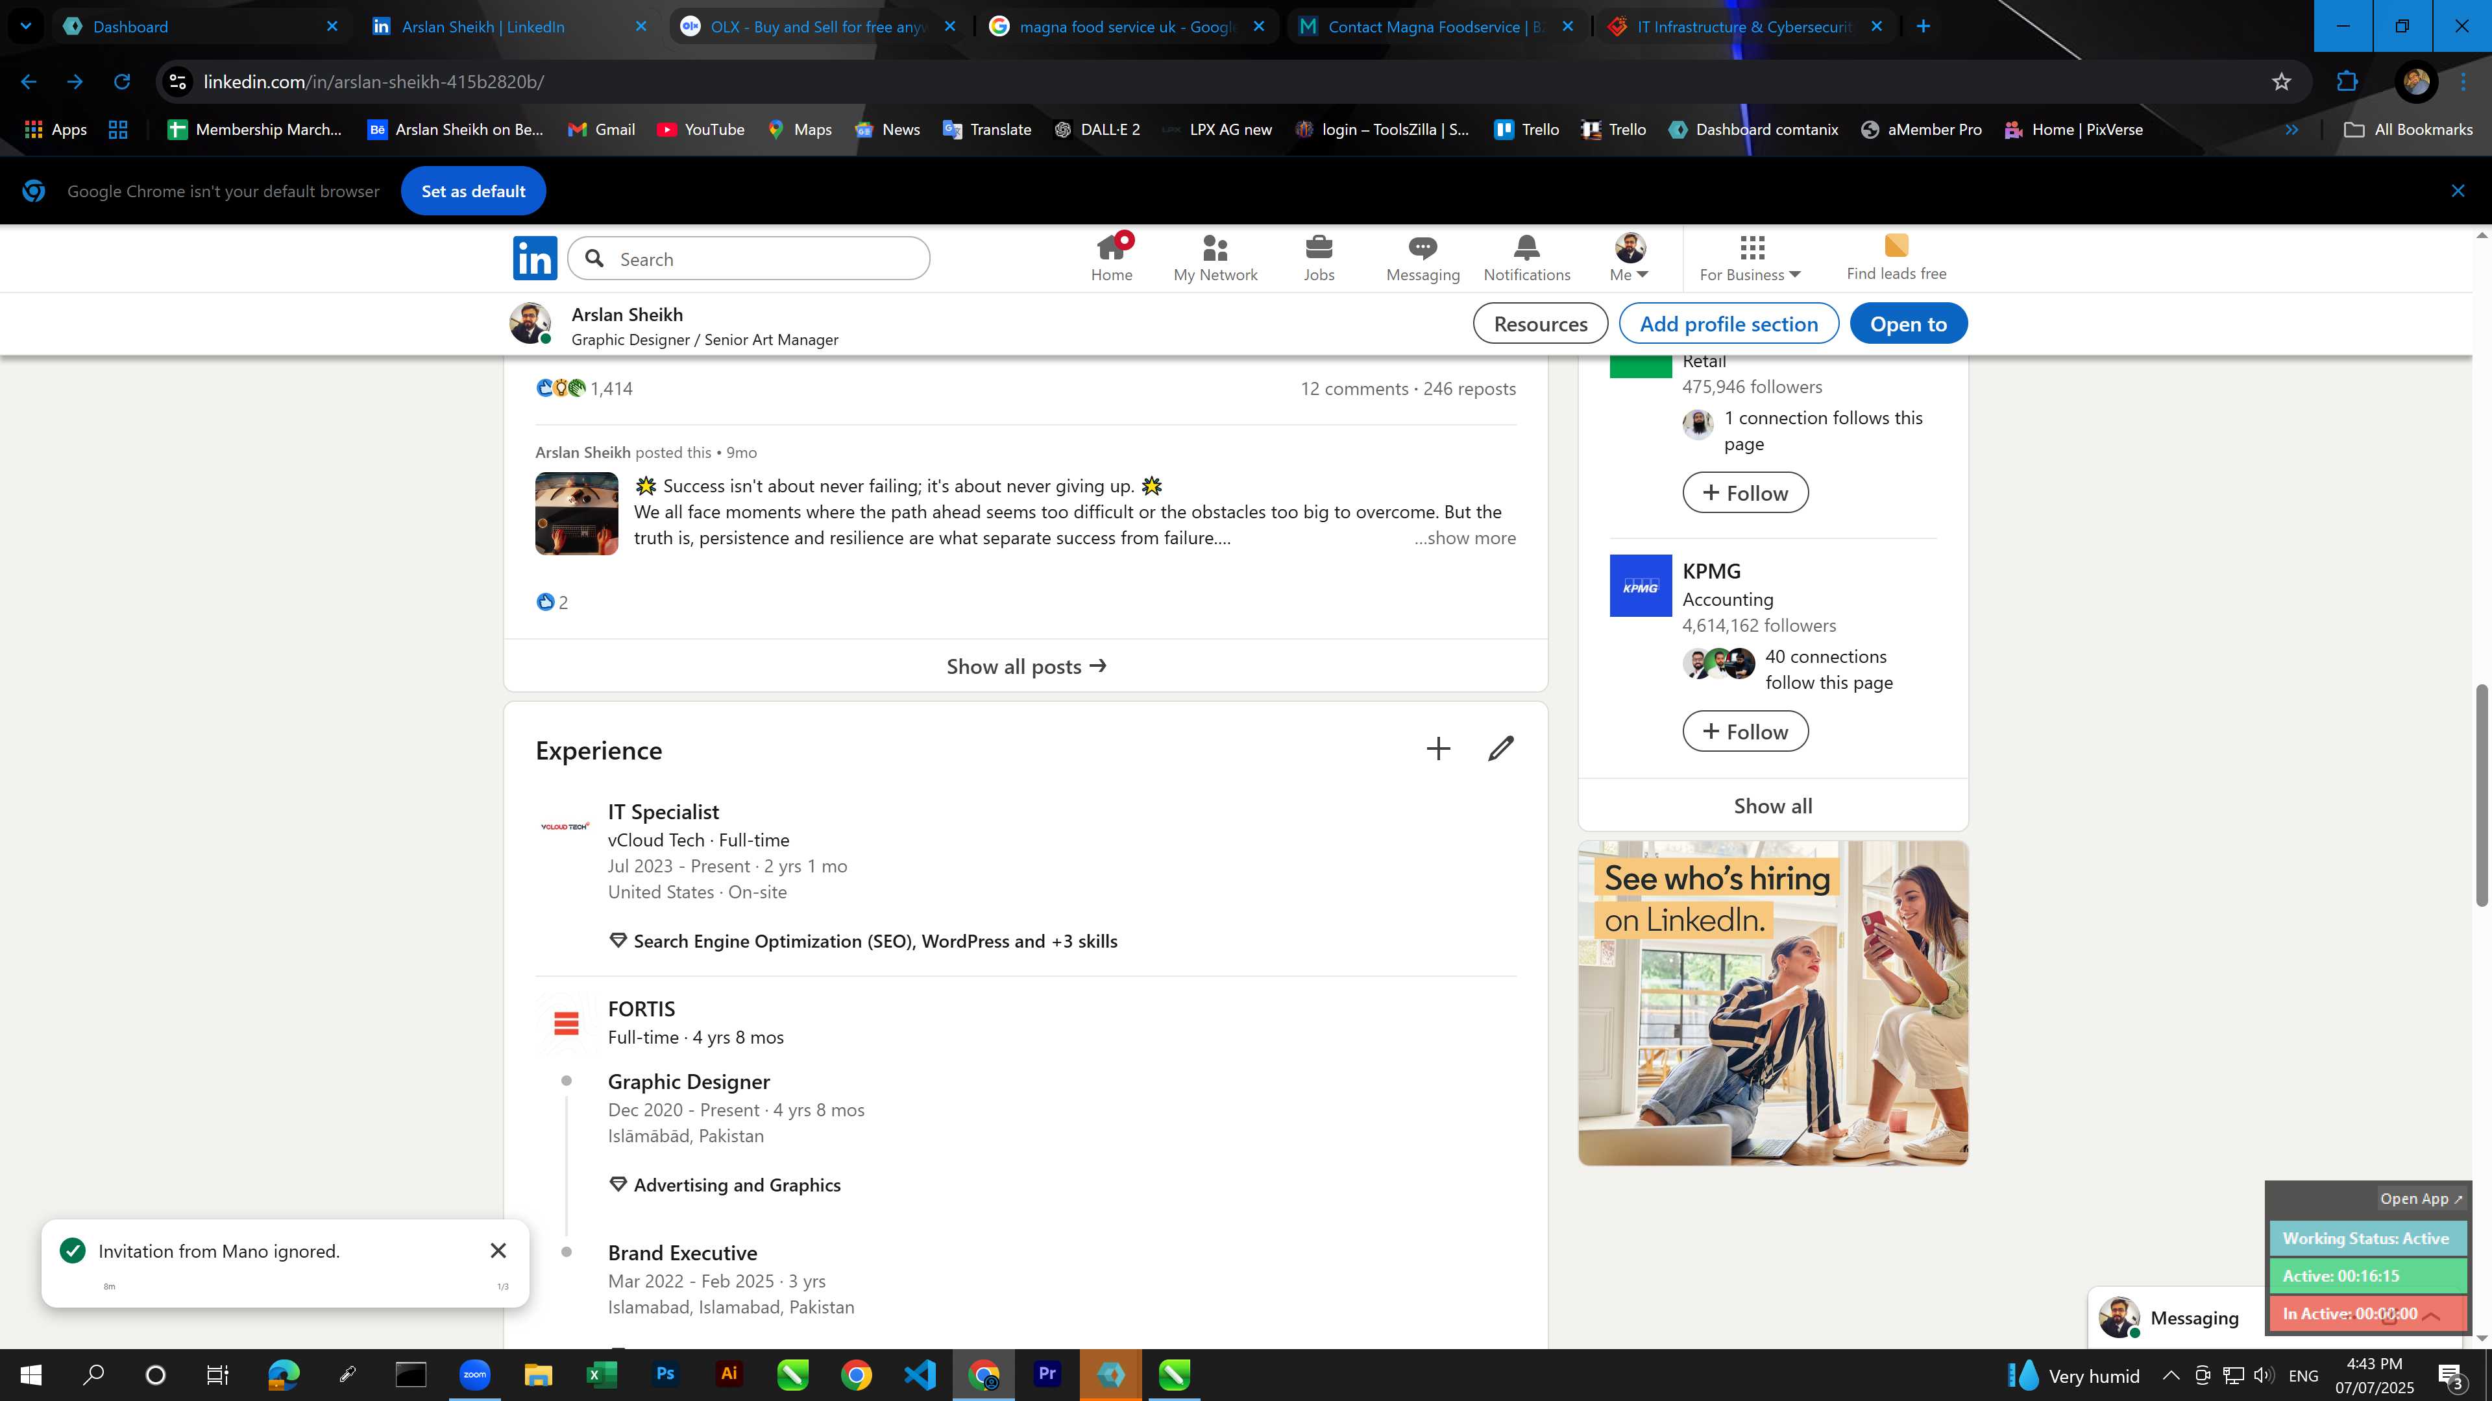Bookmark this page with star icon
This screenshot has width=2492, height=1401.
tap(2281, 81)
